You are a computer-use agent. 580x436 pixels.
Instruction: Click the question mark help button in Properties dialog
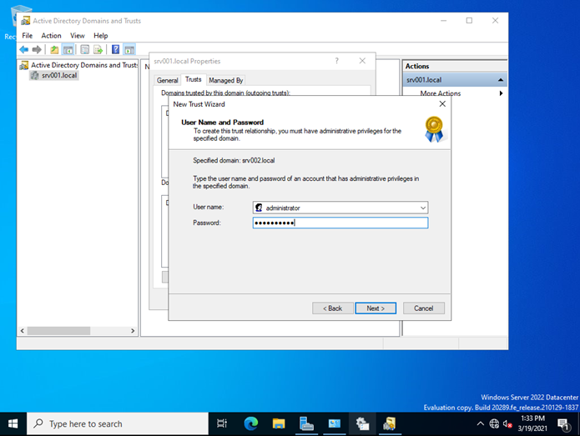pos(336,61)
